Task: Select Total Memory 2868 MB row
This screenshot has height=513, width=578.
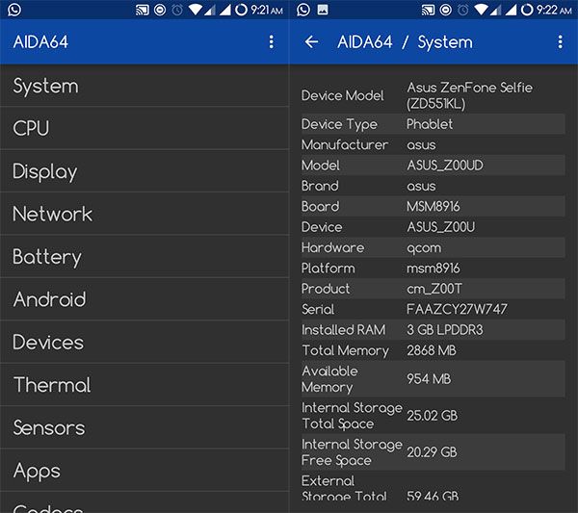Action: 433,350
